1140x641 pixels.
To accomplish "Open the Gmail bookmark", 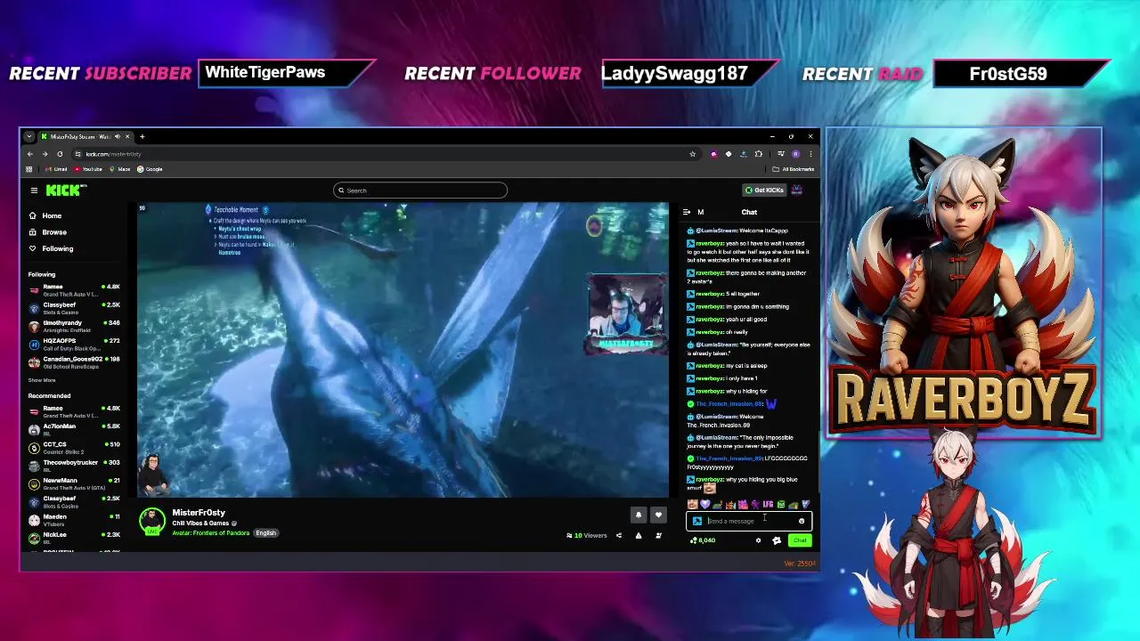I will [x=55, y=169].
